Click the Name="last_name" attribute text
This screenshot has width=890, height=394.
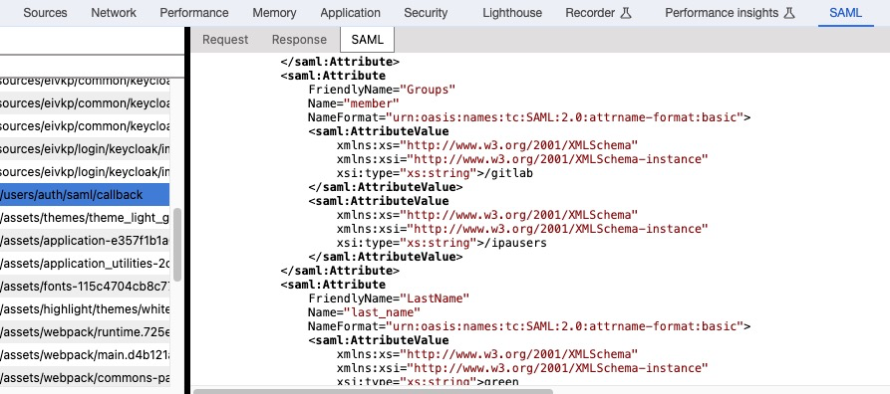click(364, 312)
